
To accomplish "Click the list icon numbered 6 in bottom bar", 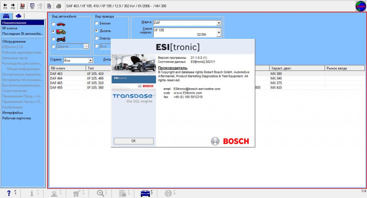I will [122, 193].
